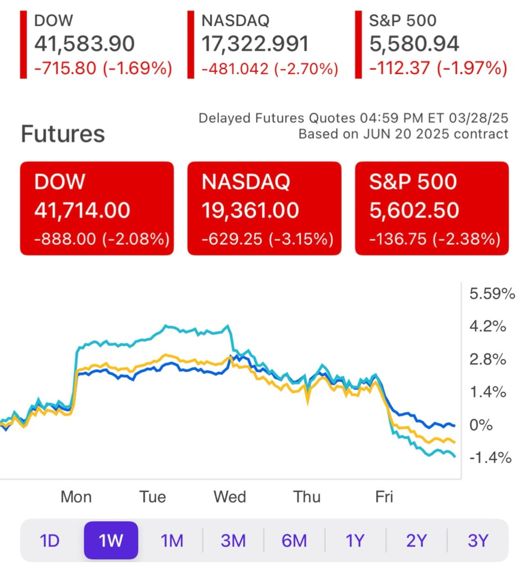Image resolution: width=529 pixels, height=566 pixels.
Task: Click the Futures section heading
Action: [x=63, y=134]
